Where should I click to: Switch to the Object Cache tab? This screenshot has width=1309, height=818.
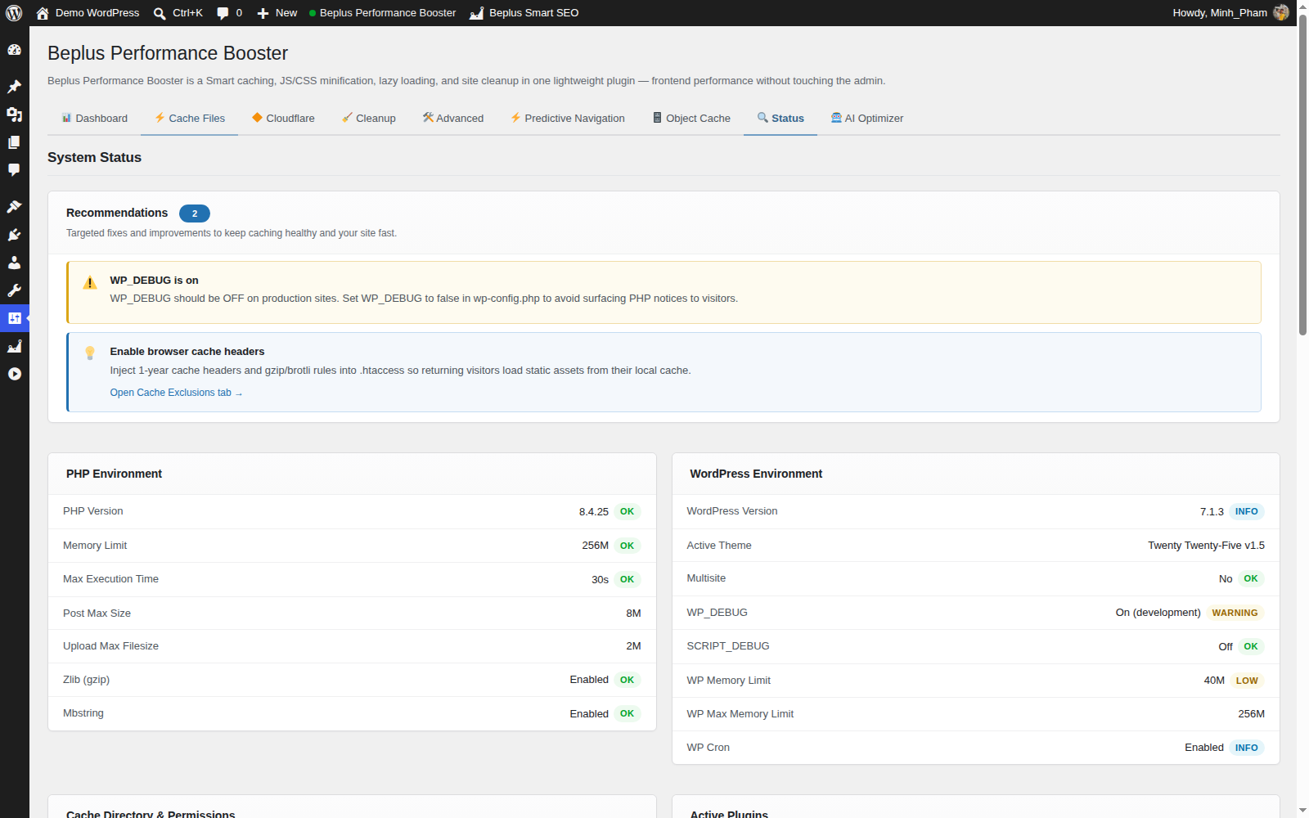coord(691,119)
